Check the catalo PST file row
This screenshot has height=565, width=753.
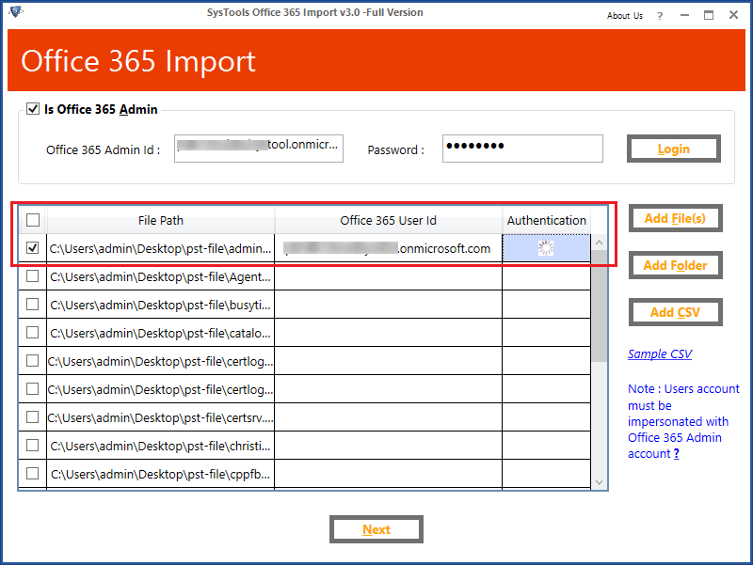point(32,333)
